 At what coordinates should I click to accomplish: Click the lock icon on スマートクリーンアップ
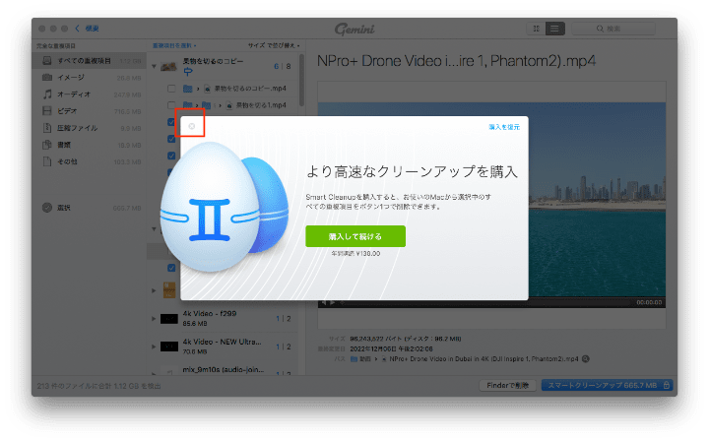(x=667, y=386)
